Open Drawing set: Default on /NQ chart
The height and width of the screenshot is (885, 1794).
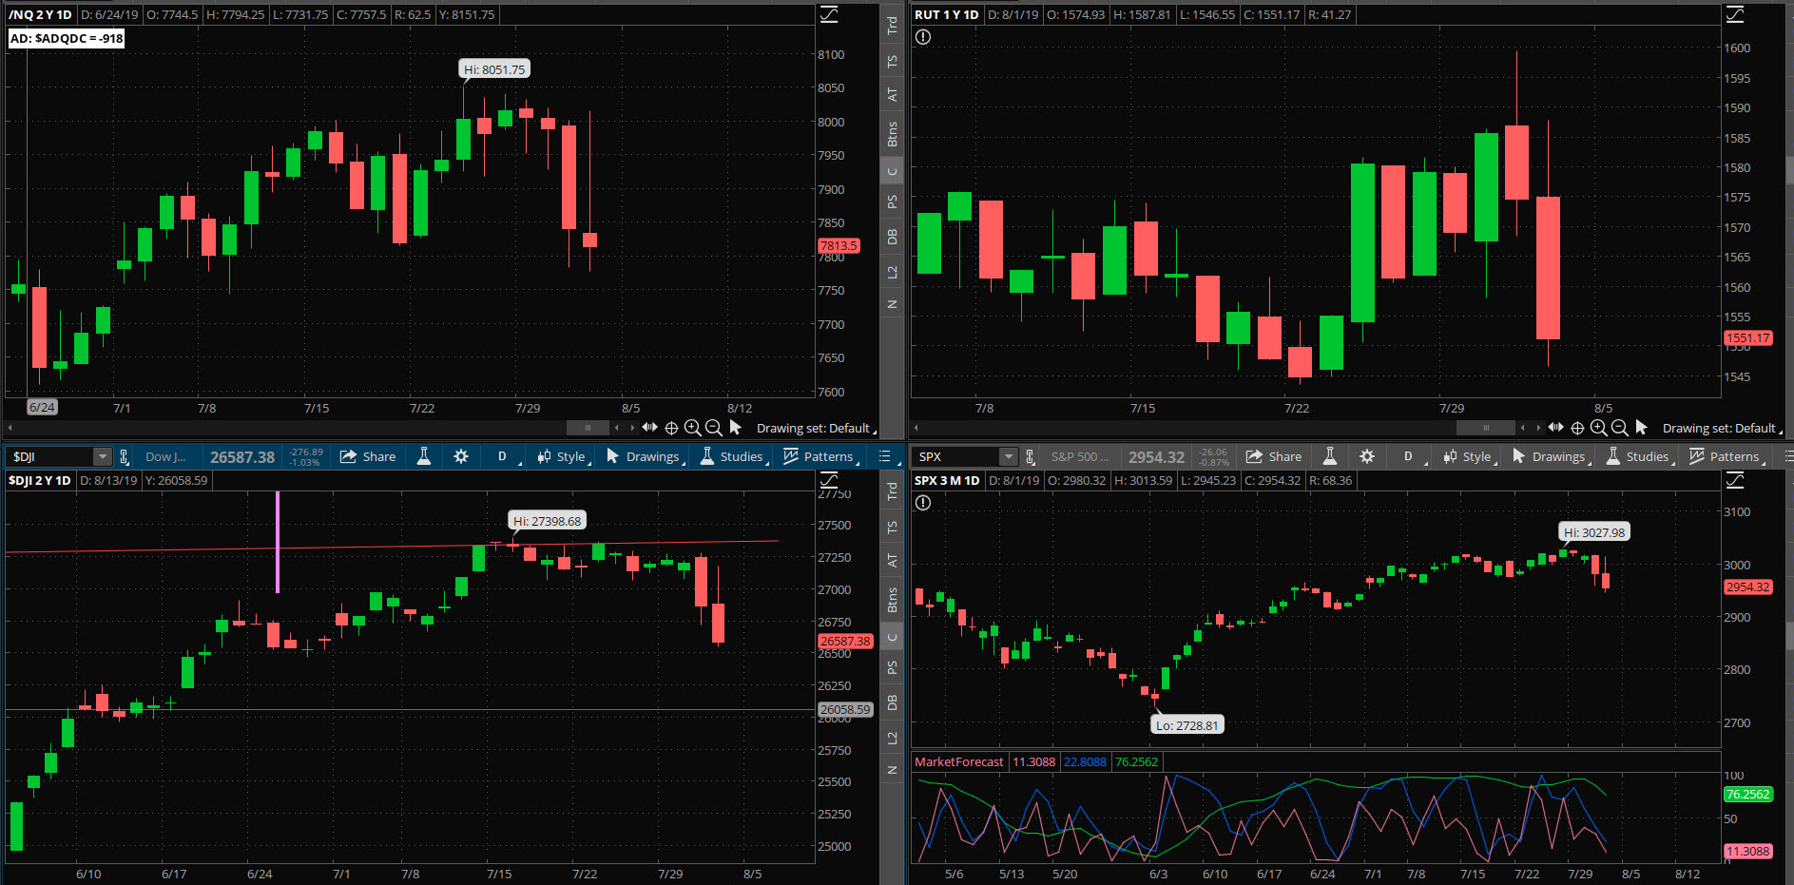(816, 429)
